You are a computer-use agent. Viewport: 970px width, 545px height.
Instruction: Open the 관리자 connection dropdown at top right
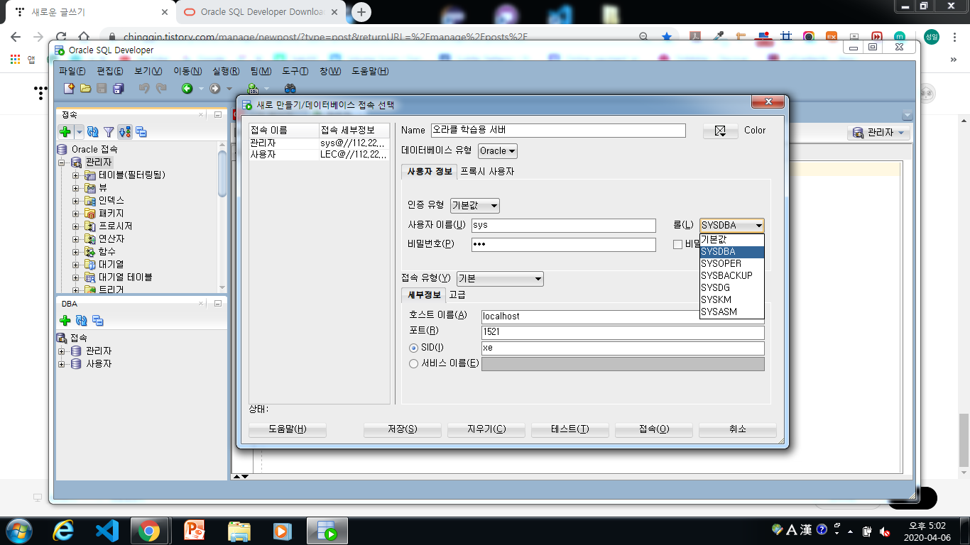tap(880, 133)
